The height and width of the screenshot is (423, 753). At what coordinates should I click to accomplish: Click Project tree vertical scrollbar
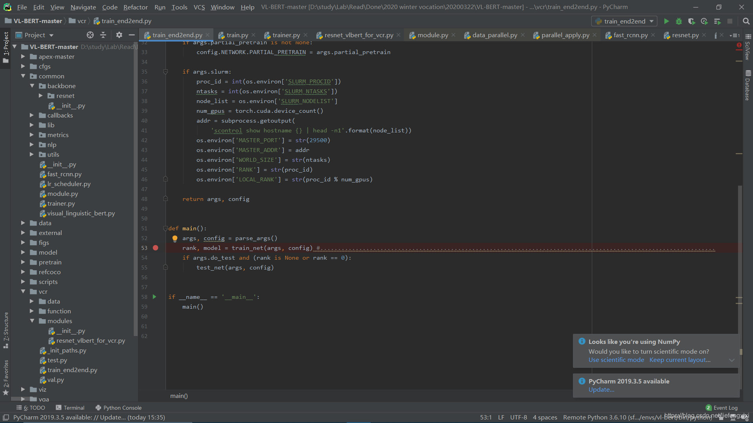pos(136,188)
